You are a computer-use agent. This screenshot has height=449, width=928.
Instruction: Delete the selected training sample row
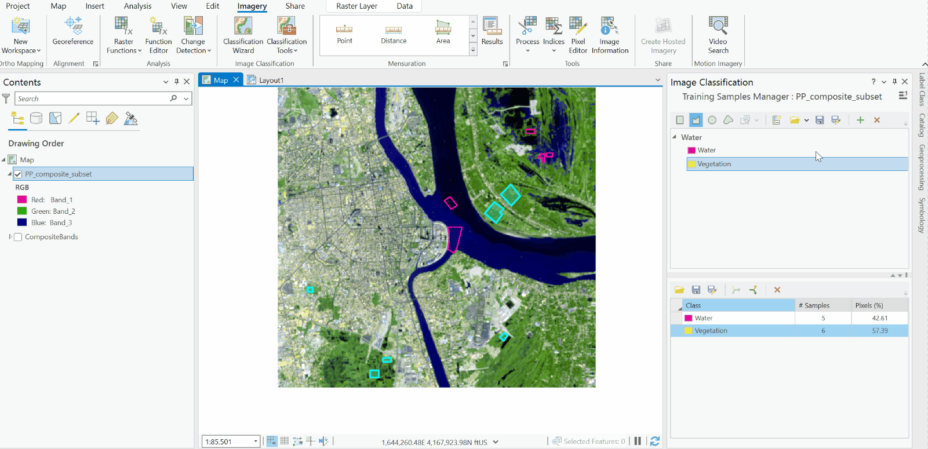777,290
